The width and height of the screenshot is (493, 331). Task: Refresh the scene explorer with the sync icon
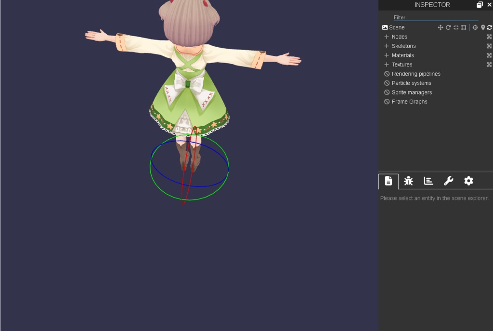[490, 27]
